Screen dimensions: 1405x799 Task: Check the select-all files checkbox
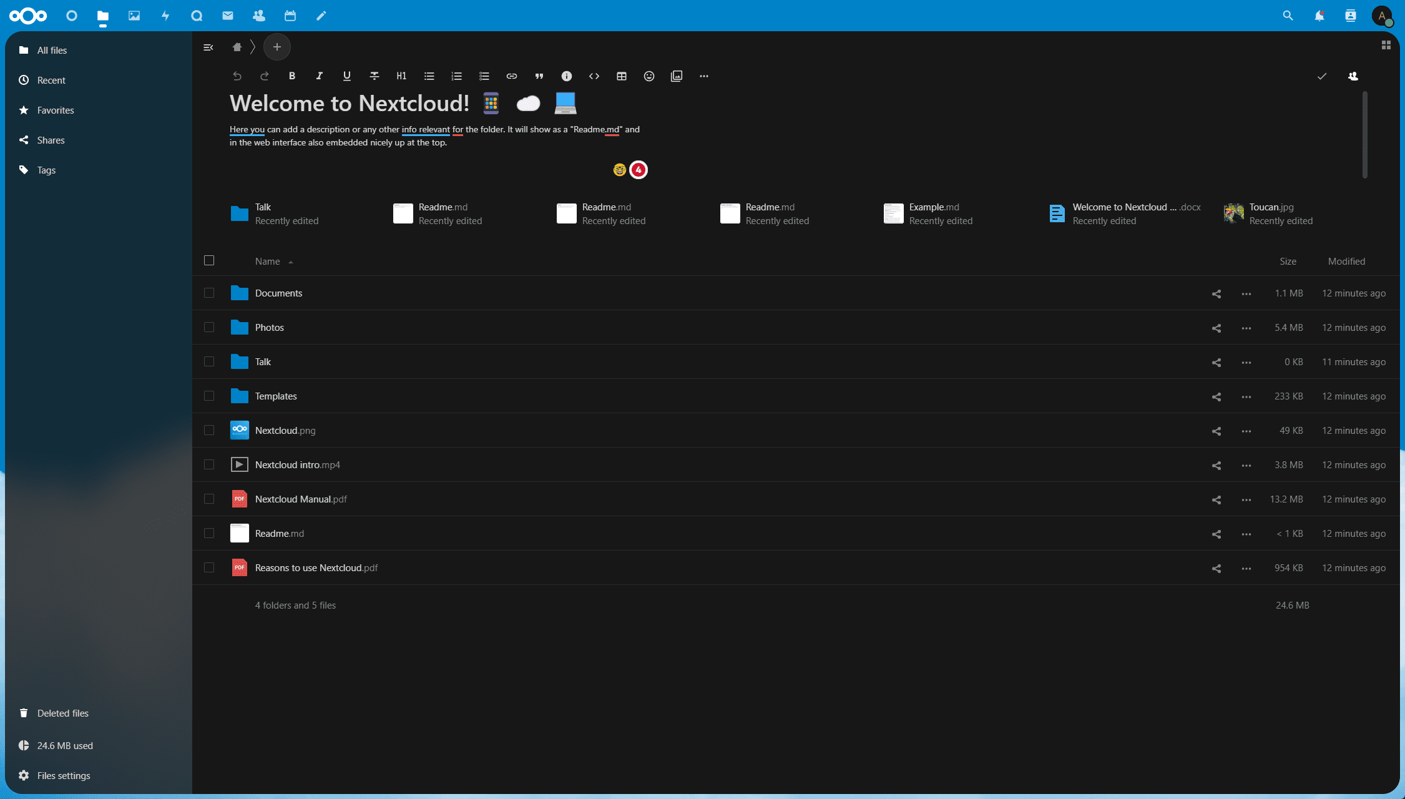[x=209, y=260]
